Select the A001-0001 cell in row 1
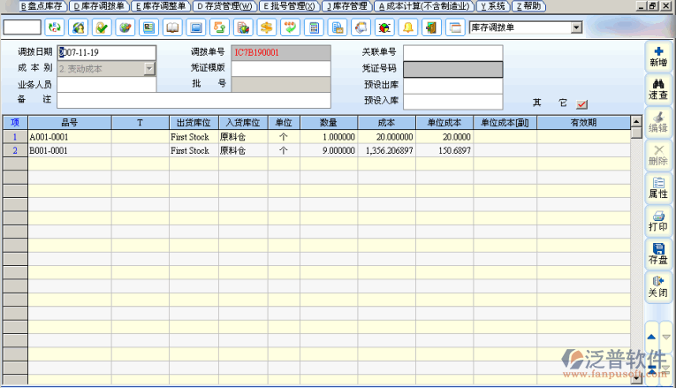Viewport: 676px width, 388px height. pos(69,137)
